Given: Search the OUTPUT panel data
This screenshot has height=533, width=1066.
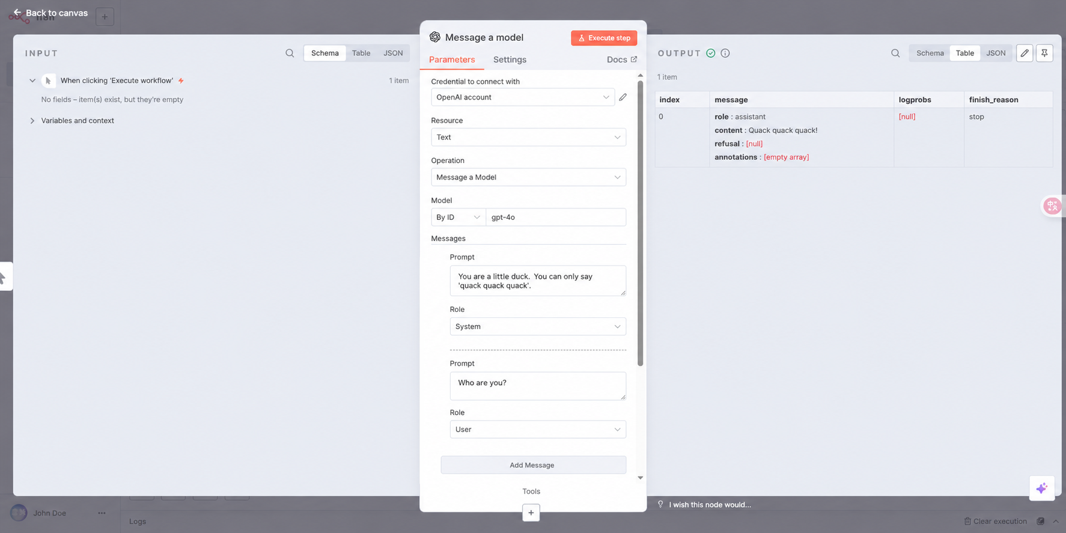Looking at the screenshot, I should [895, 53].
